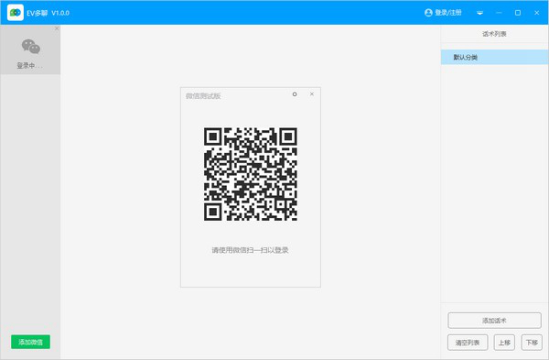Screen dimensions: 549x360
Task: Minimize the EV多聊 window
Action: coord(499,13)
